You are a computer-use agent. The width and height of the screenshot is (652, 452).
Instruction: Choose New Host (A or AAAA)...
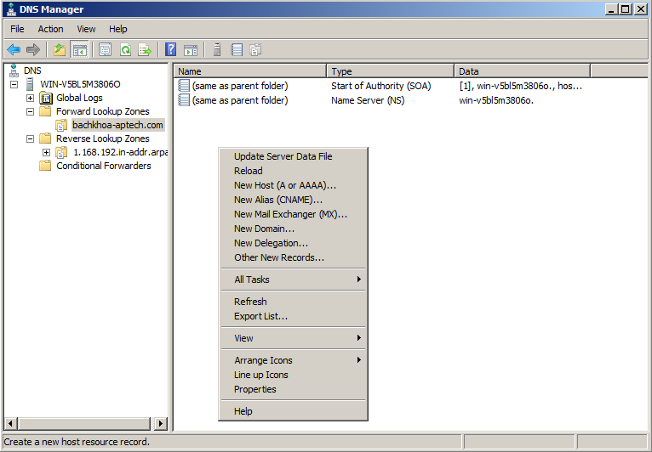coord(293,185)
